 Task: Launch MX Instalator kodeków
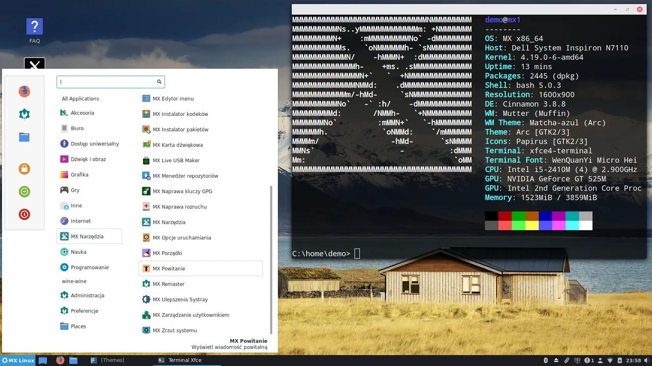tap(201, 114)
